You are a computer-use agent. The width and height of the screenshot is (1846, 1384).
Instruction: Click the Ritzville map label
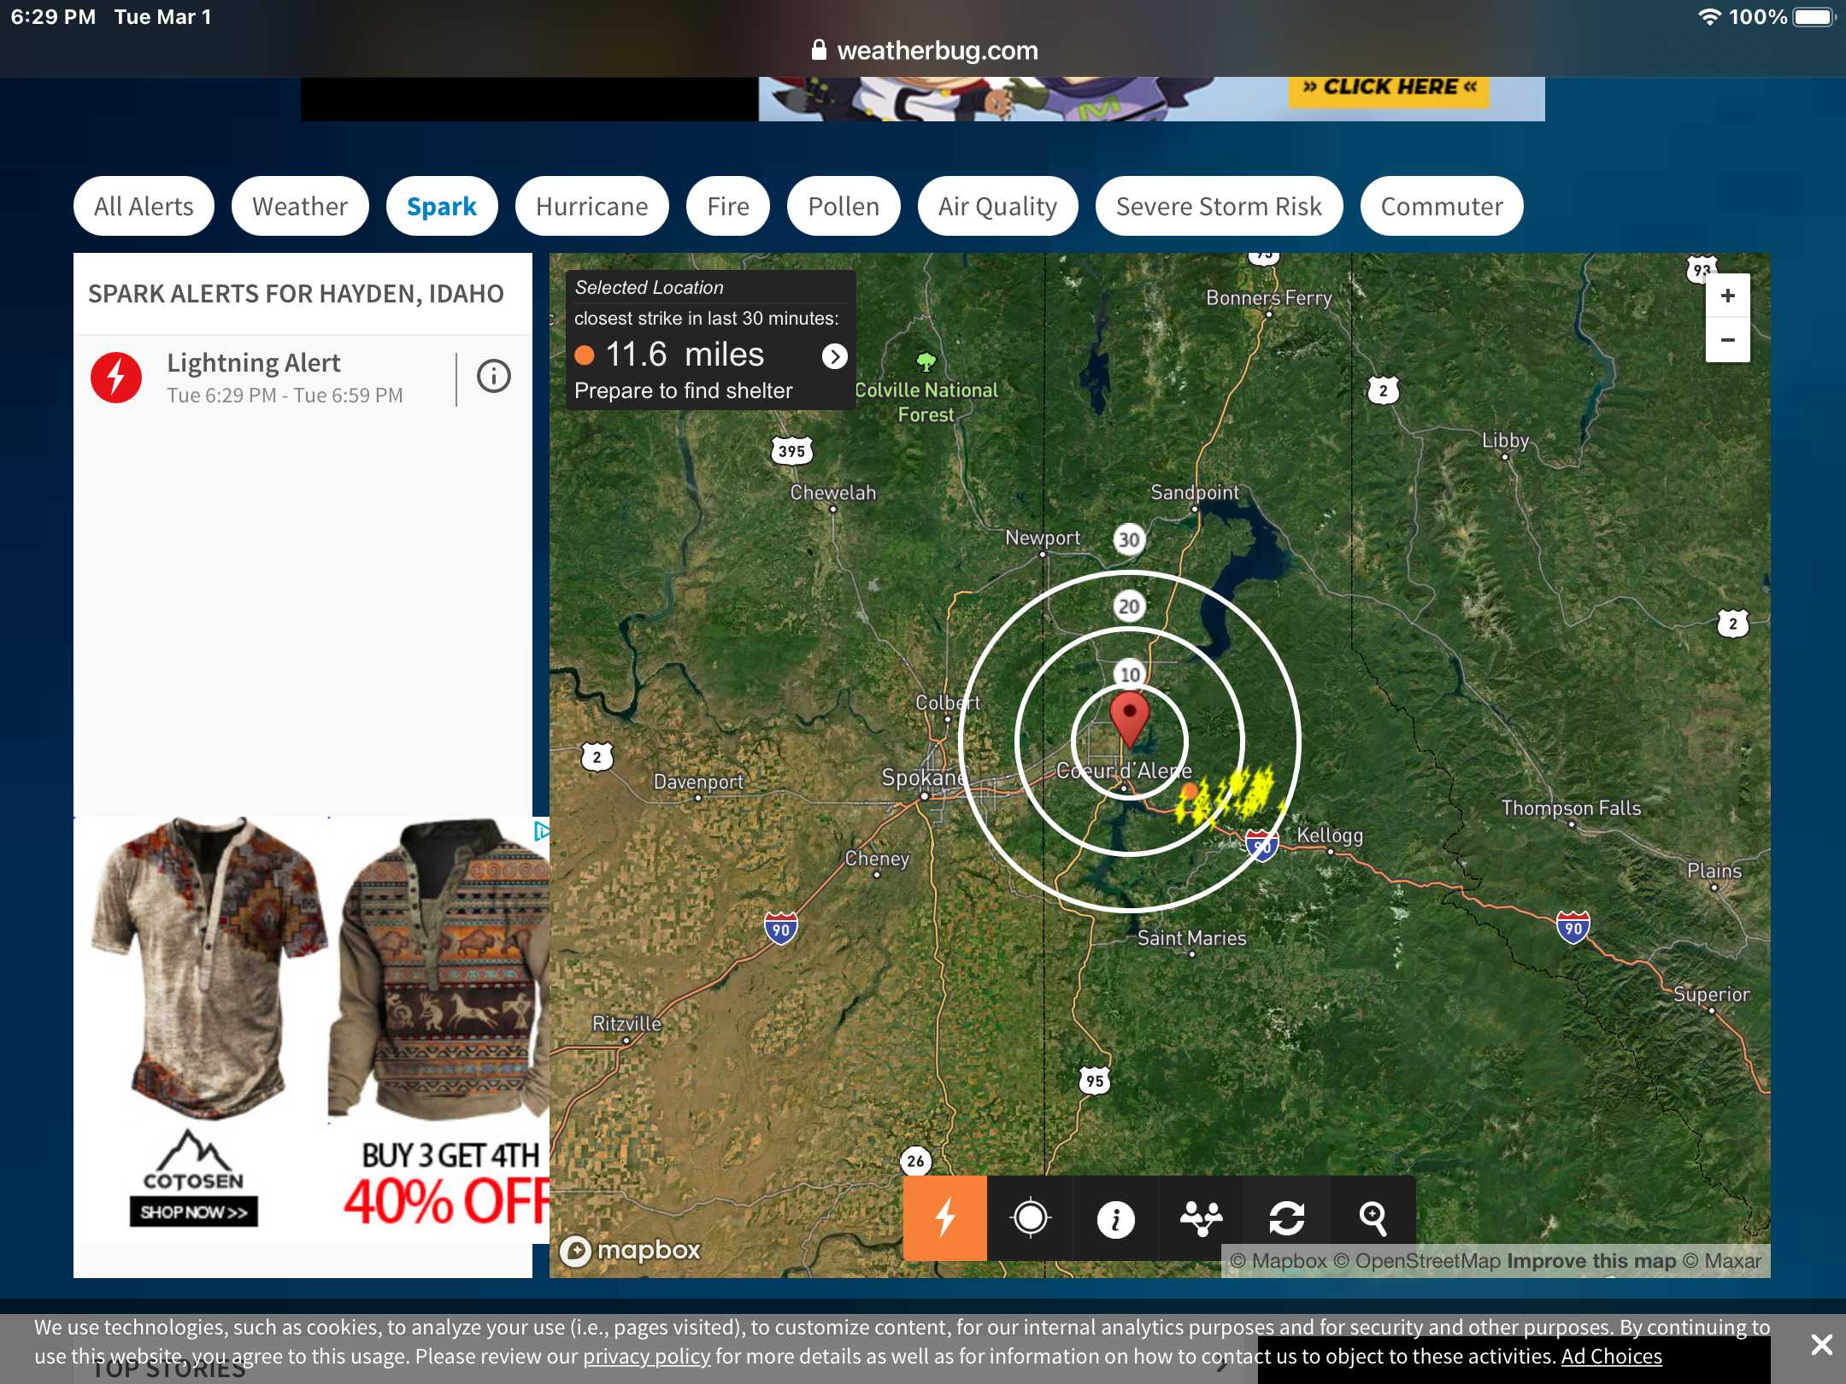coord(626,1023)
